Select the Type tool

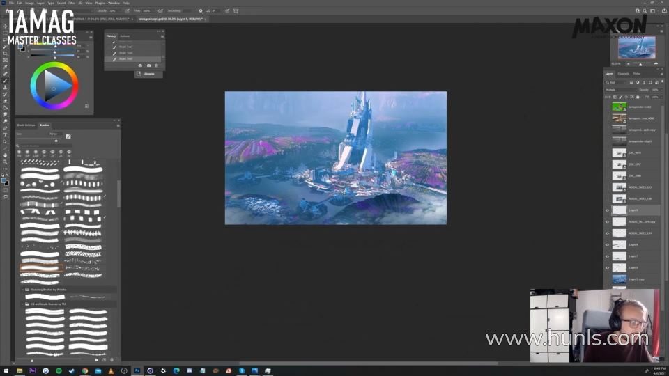pyautogui.click(x=5, y=134)
